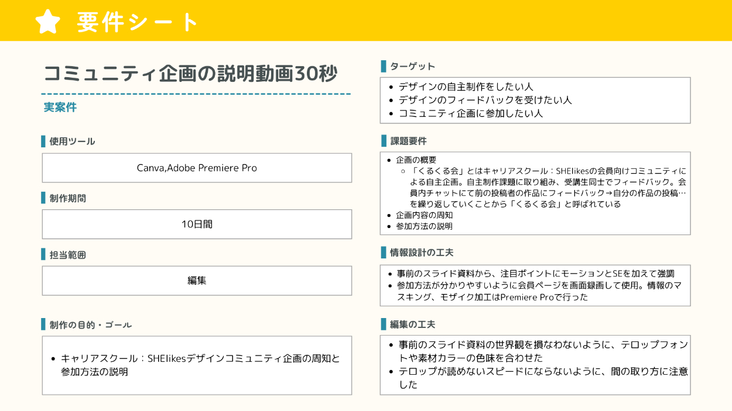The image size is (732, 411).
Task: Click the 制作の目的・ゴール heading
Action: pyautogui.click(x=90, y=324)
